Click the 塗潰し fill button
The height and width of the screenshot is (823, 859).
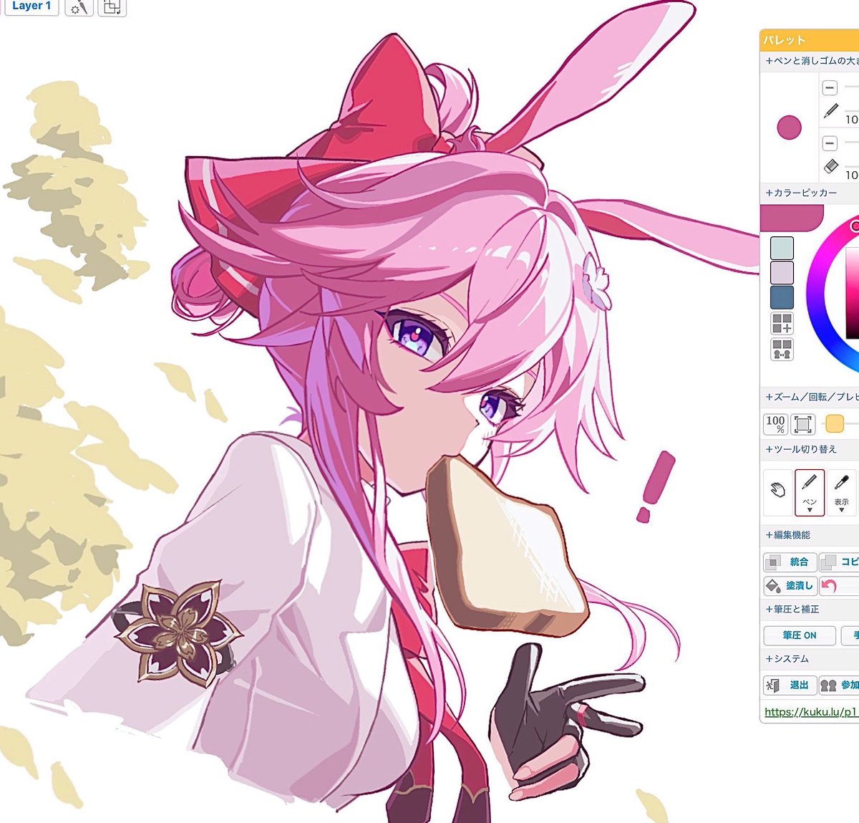(790, 586)
